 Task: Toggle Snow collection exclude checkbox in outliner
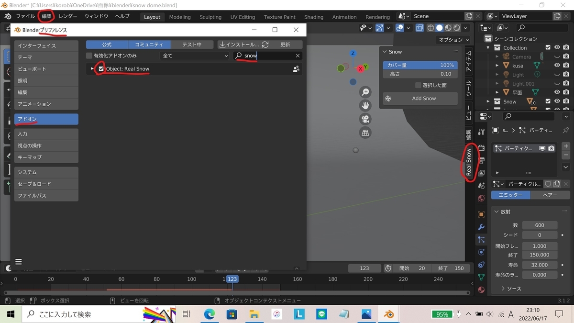pyautogui.click(x=548, y=101)
